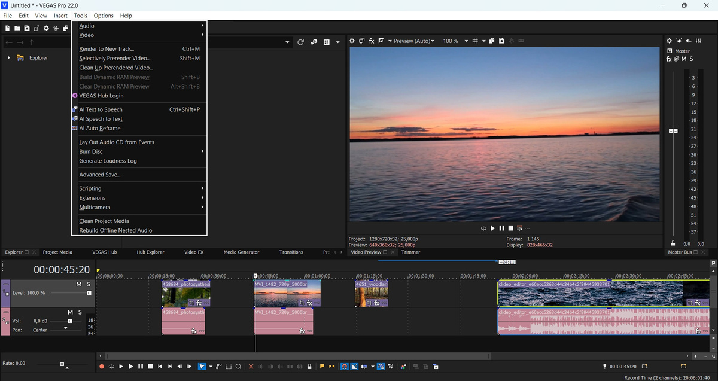718x381 pixels.
Task: Click the event FX icon on MVI_1482 audio clip
Action: (302, 331)
